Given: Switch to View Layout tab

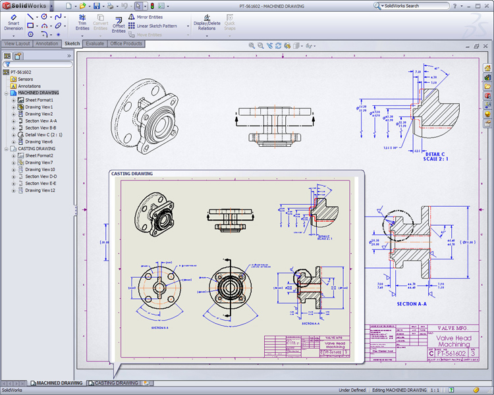Looking at the screenshot, I should coord(16,43).
